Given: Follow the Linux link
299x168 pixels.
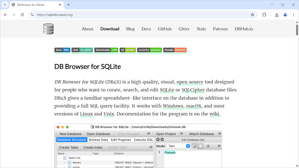Looking at the screenshot, I should click(86, 114).
